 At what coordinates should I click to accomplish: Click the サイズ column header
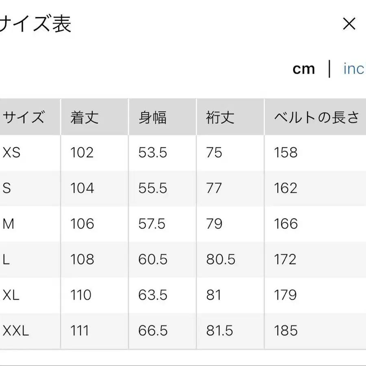[x=22, y=117]
